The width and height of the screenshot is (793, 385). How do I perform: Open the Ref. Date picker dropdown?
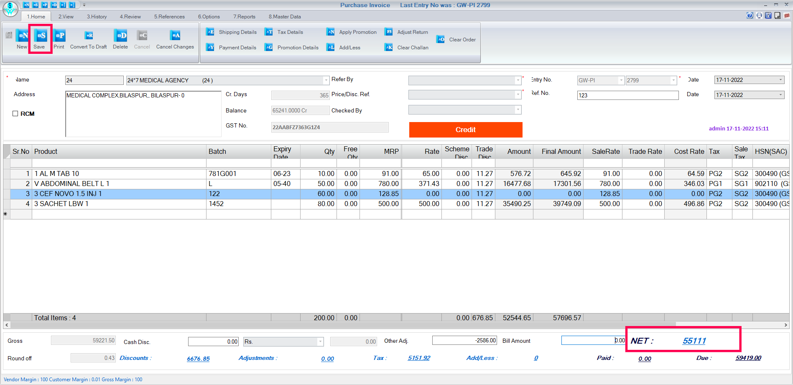coord(780,95)
